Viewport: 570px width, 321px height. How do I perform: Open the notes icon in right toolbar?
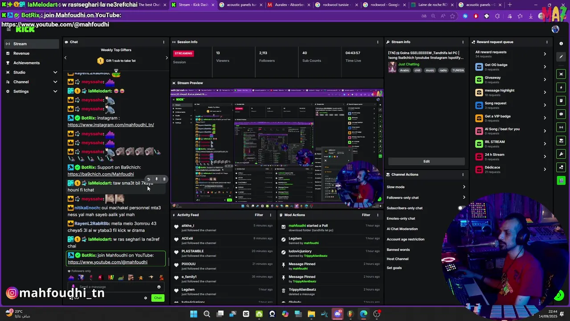[561, 101]
